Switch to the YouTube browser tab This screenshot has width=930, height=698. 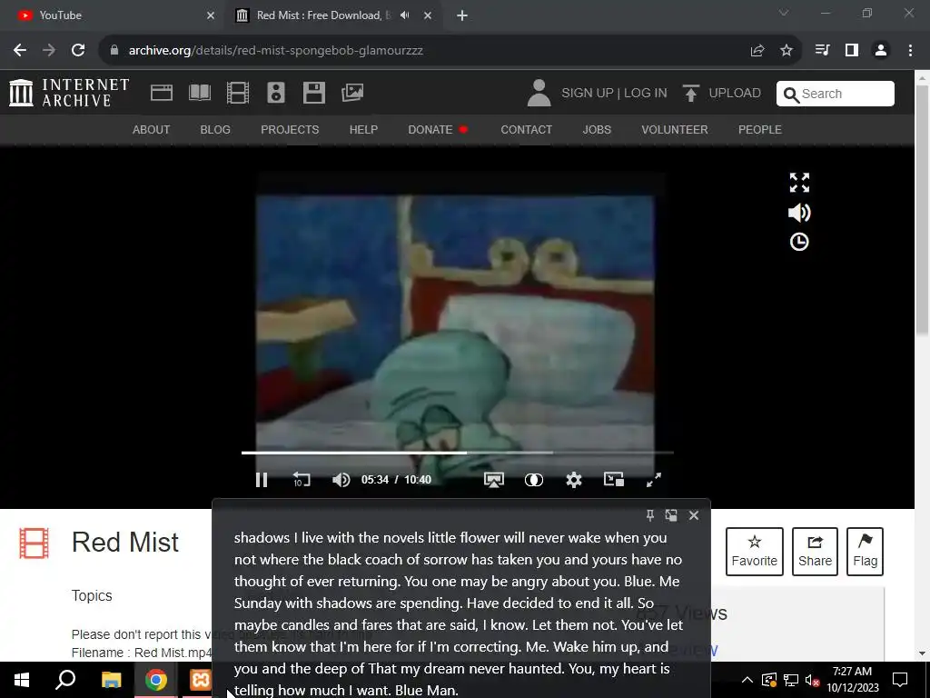tap(113, 15)
